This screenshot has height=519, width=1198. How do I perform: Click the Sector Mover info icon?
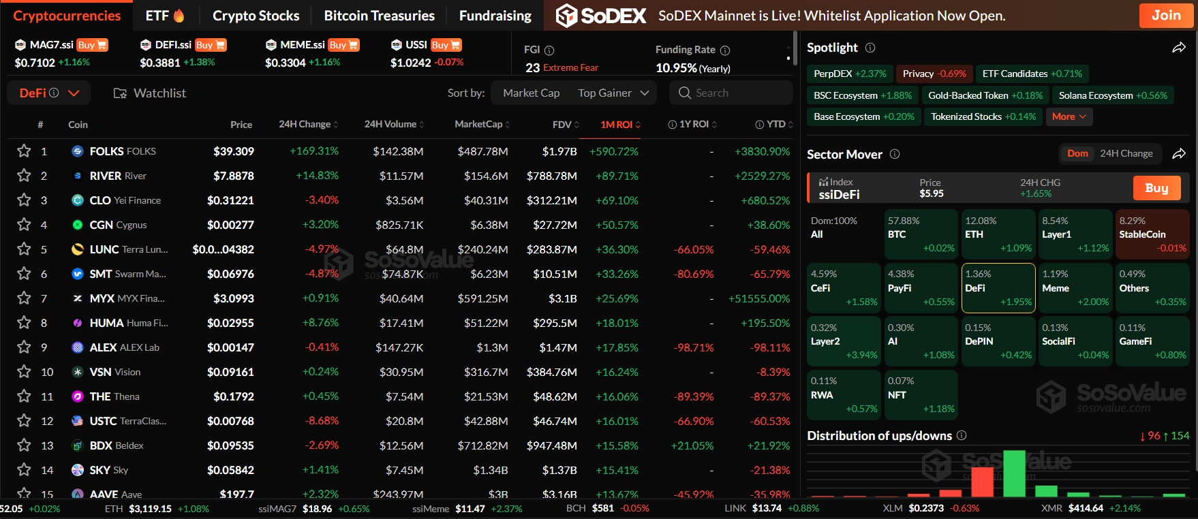point(895,155)
